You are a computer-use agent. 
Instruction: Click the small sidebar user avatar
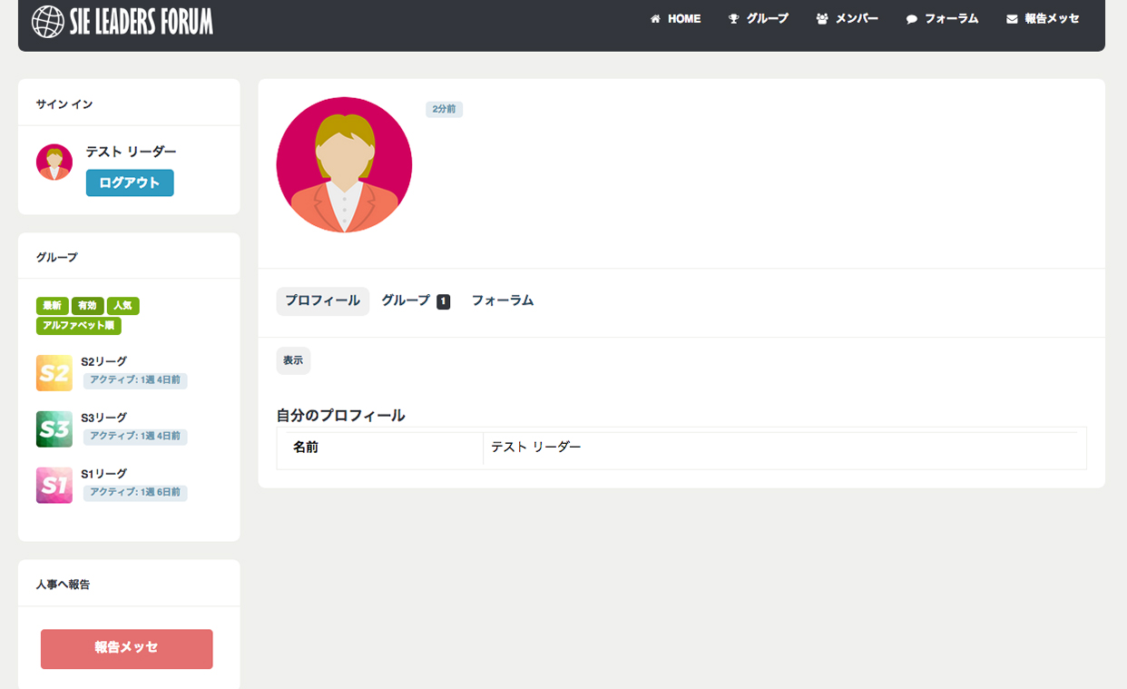tap(54, 162)
